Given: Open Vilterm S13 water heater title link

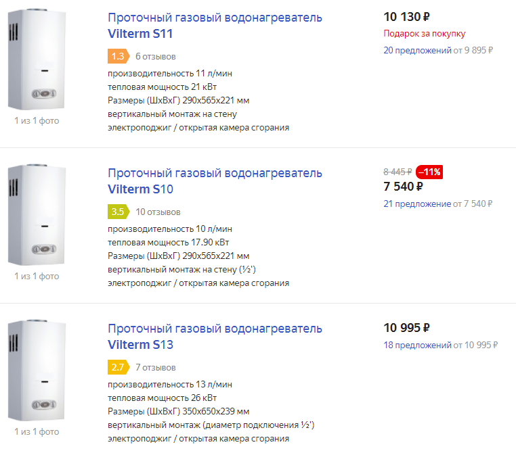Looking at the screenshot, I should [215, 337].
